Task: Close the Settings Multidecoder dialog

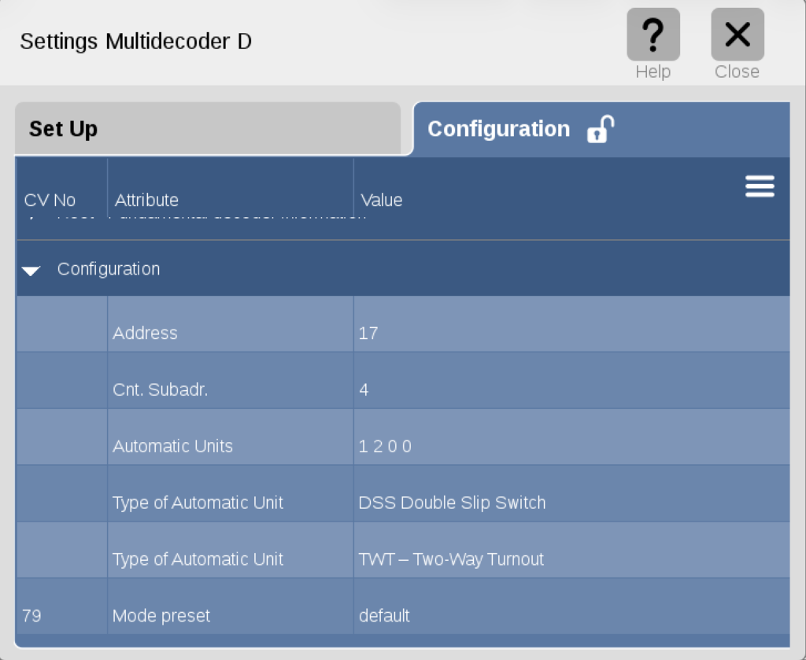Action: pyautogui.click(x=737, y=35)
